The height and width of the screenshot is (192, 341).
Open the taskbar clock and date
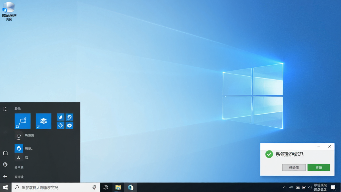click(320, 187)
